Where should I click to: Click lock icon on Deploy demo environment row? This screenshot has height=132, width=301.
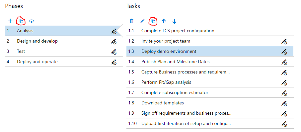click(x=284, y=52)
